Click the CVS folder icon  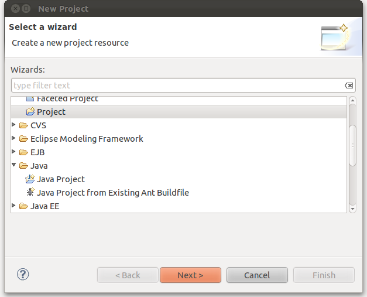[23, 125]
